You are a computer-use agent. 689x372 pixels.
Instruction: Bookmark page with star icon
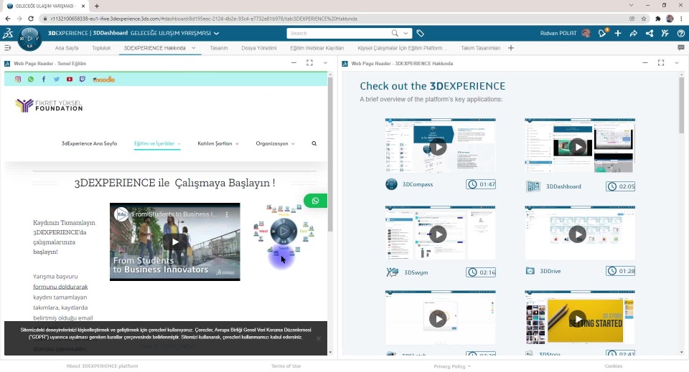[x=644, y=19]
